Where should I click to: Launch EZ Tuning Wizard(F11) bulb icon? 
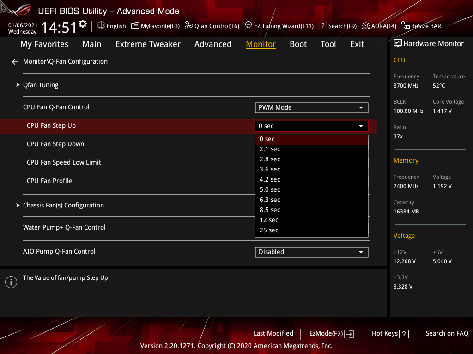[249, 26]
